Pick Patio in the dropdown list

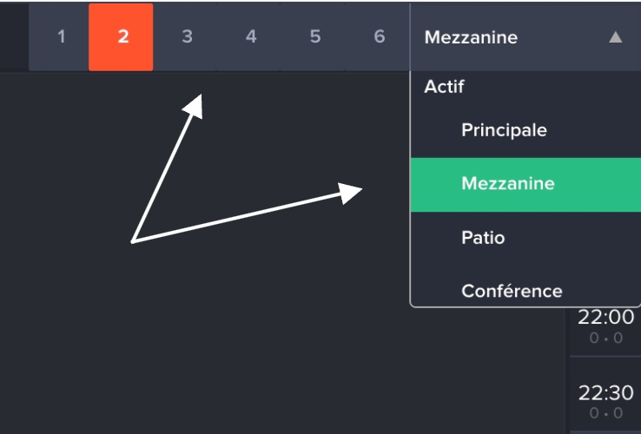click(x=483, y=238)
